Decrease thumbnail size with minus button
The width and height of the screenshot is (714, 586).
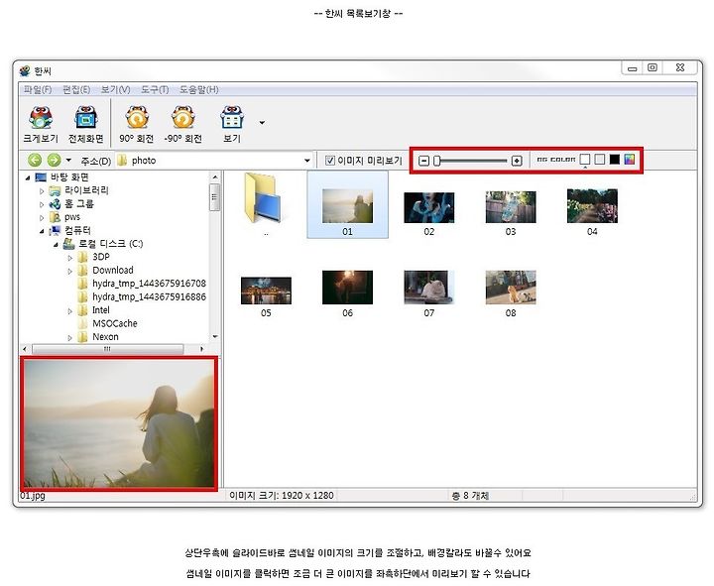tap(424, 161)
